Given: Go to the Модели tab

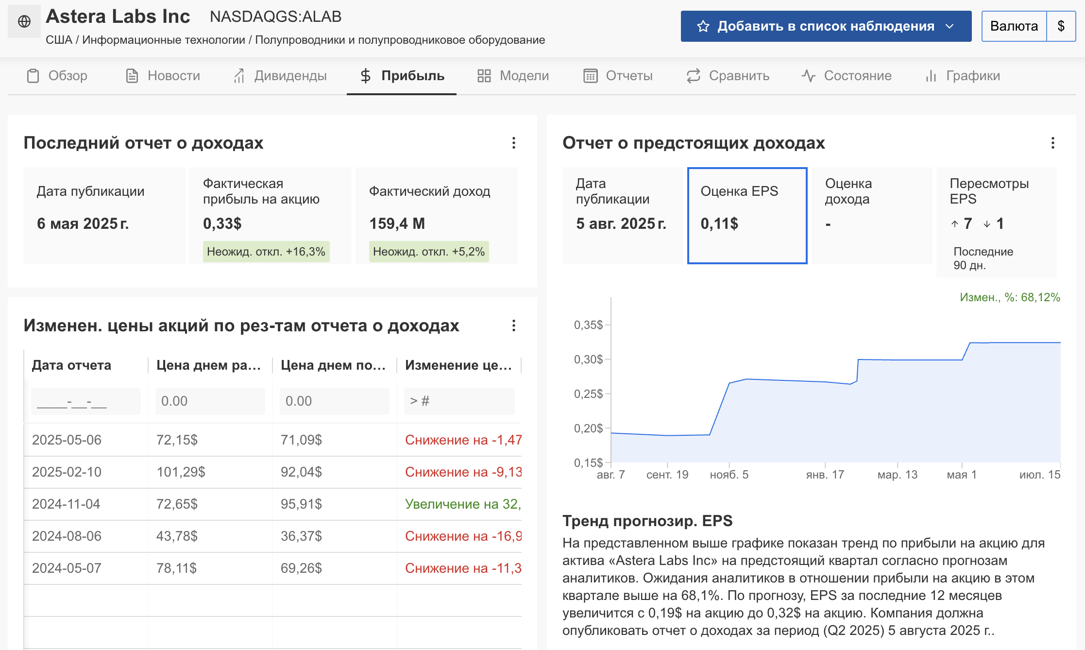Looking at the screenshot, I should pos(513,76).
